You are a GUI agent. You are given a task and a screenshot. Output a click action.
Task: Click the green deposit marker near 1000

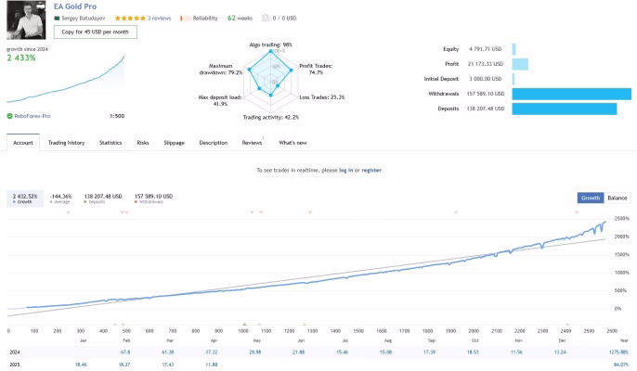tap(244, 324)
